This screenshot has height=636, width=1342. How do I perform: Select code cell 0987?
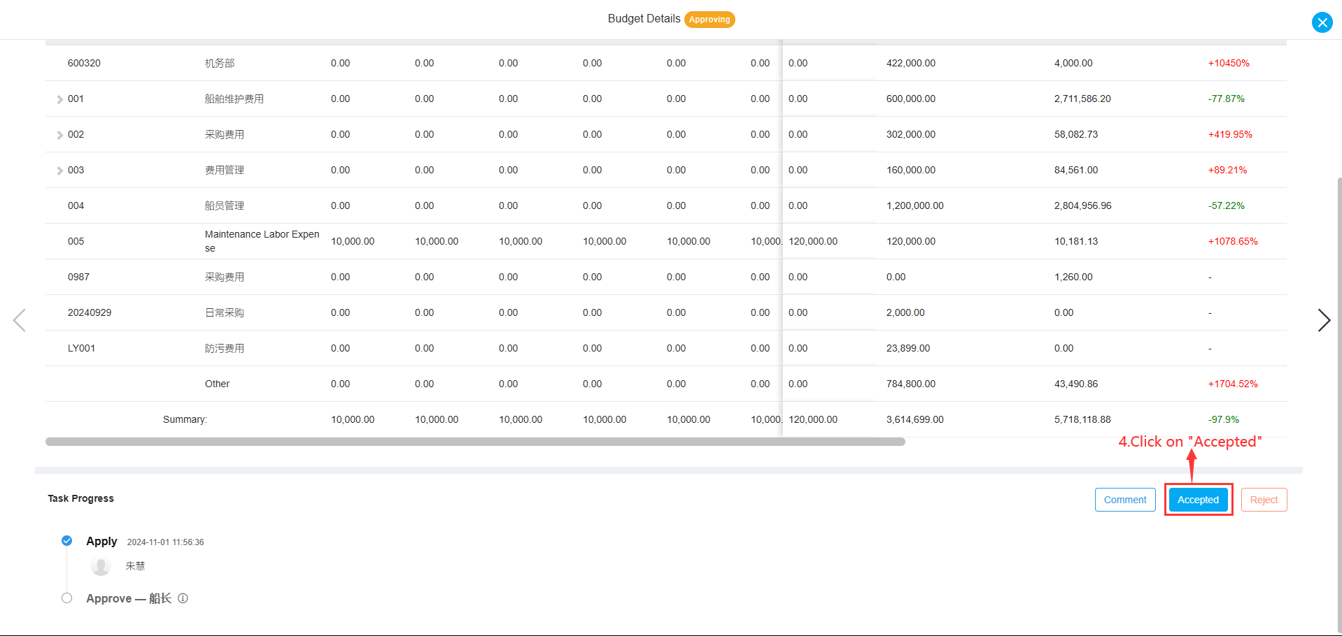(x=78, y=277)
